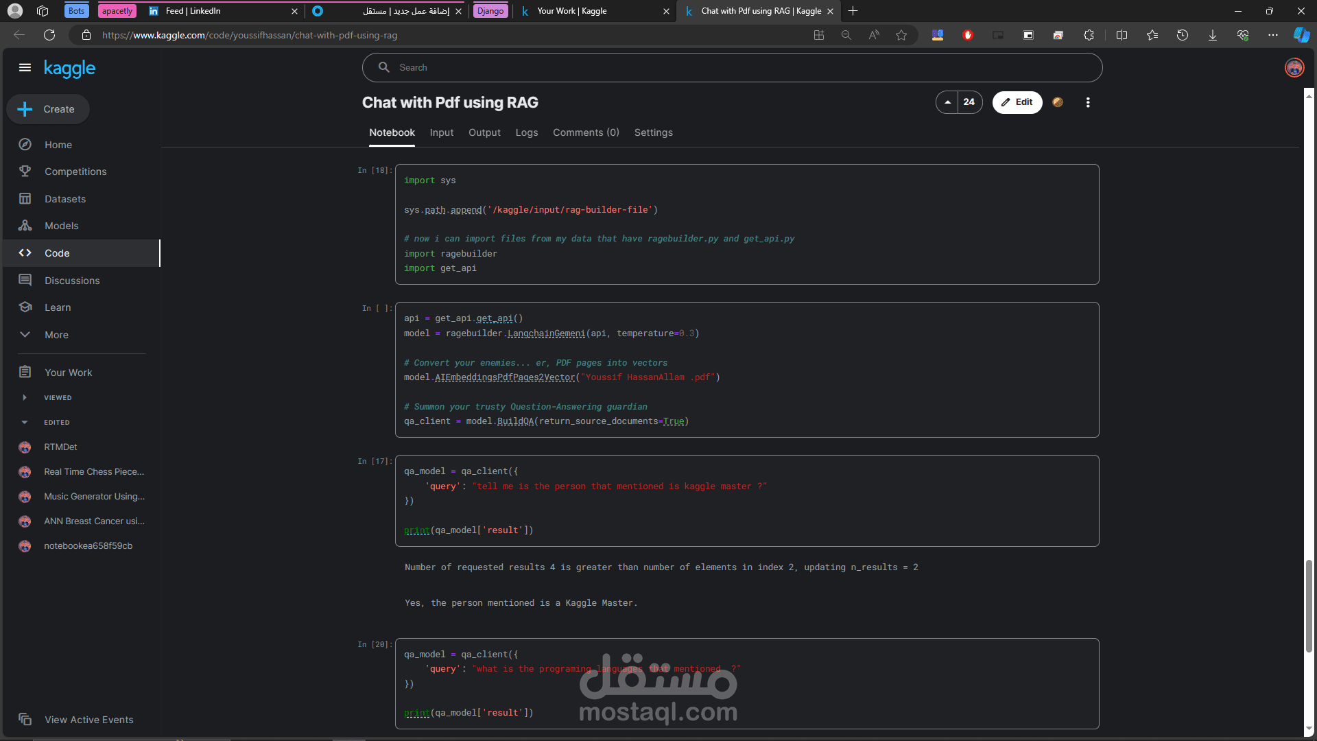This screenshot has height=741, width=1317.
Task: Open Music Generator Using notebook link
Action: (95, 496)
